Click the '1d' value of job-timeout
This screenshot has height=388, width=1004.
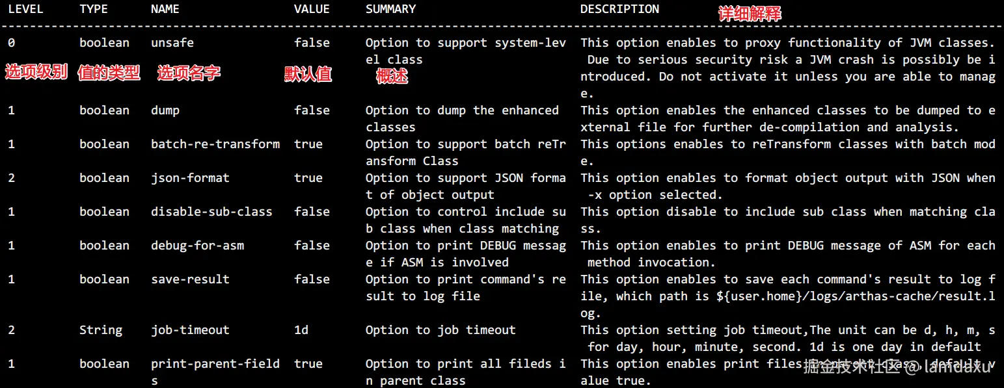point(301,330)
